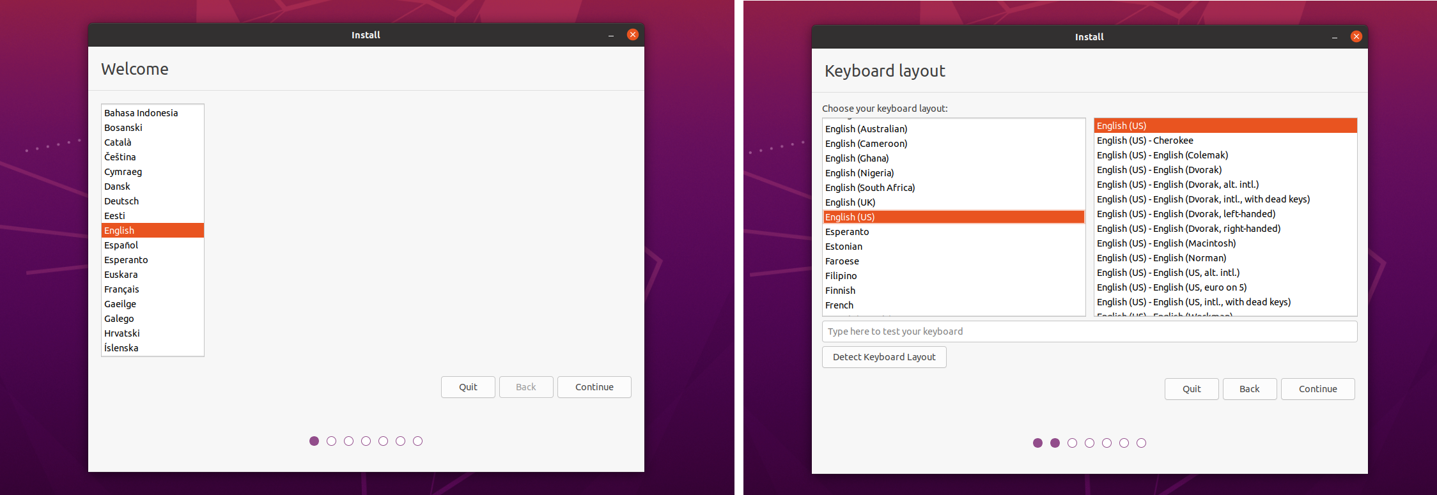Select English (Norman) variant

[1225, 258]
